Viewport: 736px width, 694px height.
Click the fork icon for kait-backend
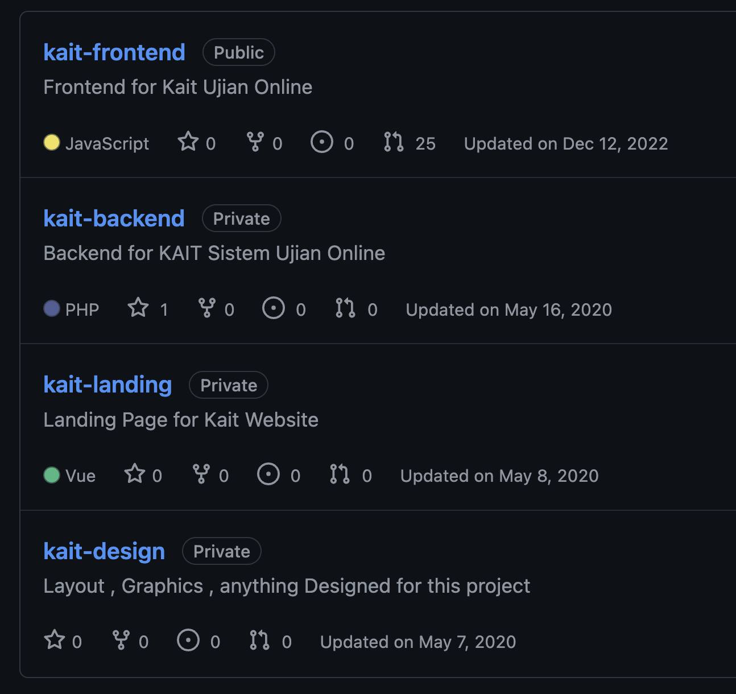coord(207,308)
